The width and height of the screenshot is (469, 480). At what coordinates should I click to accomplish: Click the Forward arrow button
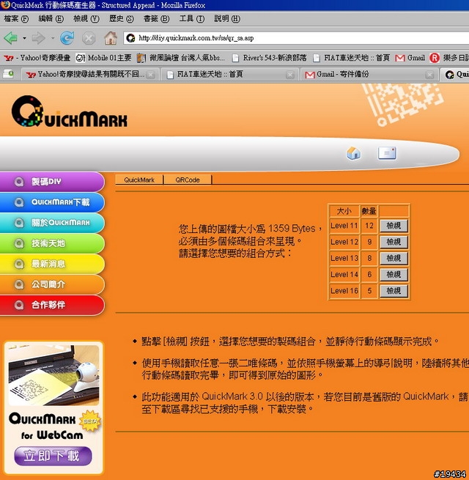tap(38, 38)
